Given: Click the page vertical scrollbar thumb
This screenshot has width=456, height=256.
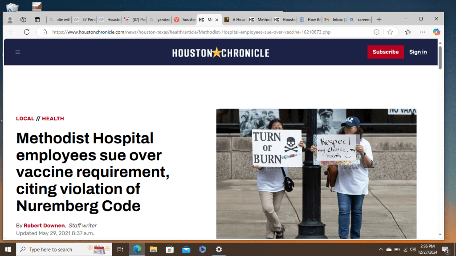Looking at the screenshot, I should (440, 57).
